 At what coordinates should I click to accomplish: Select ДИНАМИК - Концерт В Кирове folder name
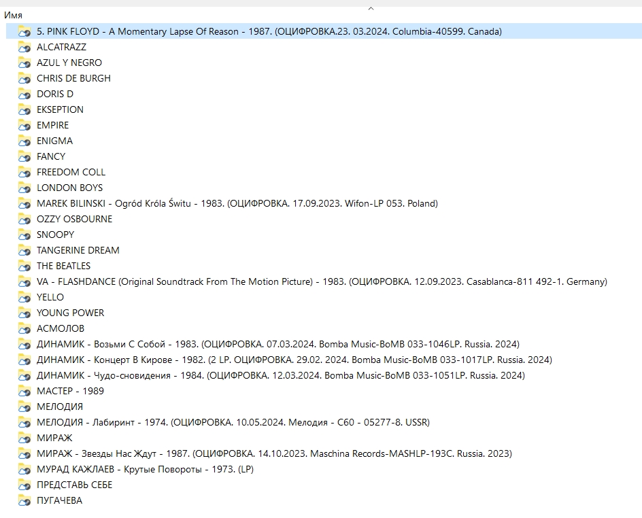pyautogui.click(x=294, y=360)
